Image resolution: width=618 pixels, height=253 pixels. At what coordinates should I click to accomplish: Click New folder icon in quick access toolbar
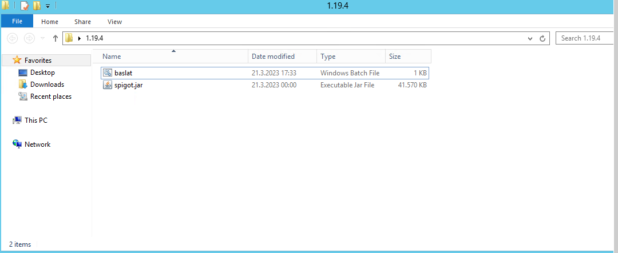(x=37, y=6)
